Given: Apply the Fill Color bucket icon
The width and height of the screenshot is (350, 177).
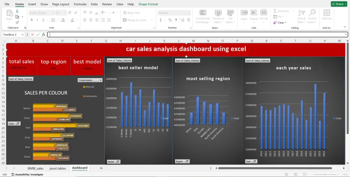Looking at the screenshot, I should pyautogui.click(x=63, y=20).
